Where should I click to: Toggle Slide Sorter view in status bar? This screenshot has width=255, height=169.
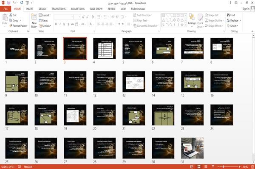tap(199, 166)
